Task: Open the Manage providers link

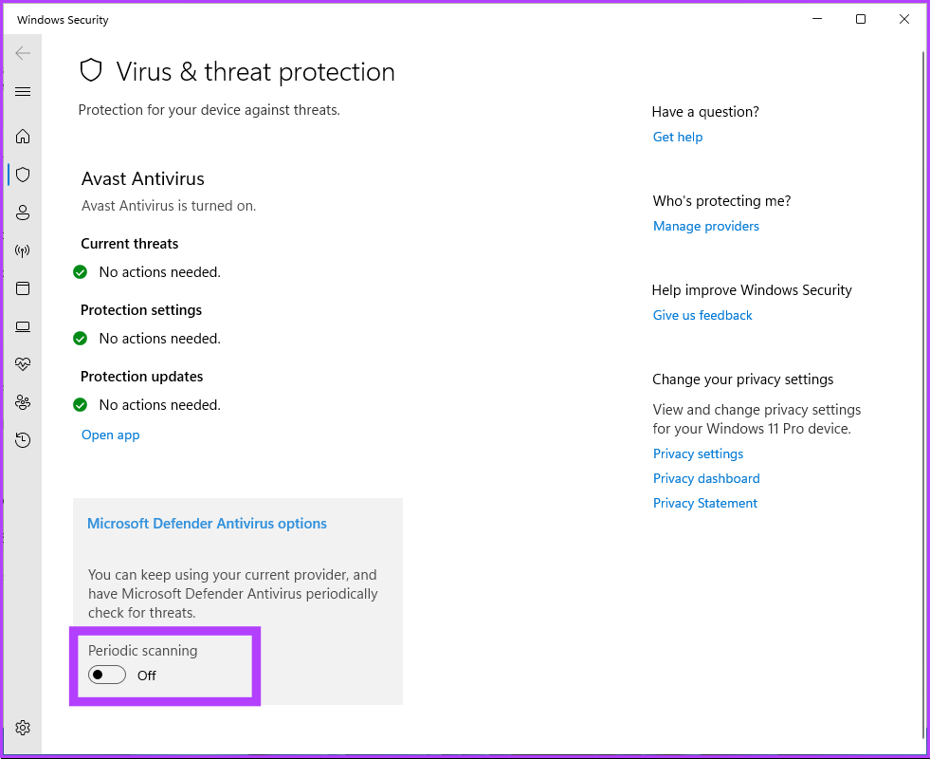Action: (706, 226)
